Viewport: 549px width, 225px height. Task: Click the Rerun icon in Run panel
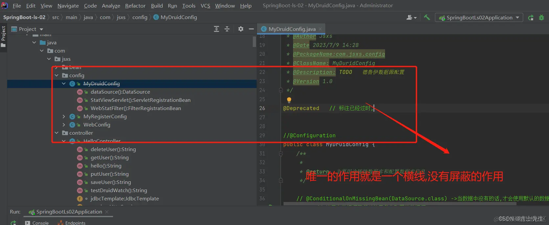(13, 223)
